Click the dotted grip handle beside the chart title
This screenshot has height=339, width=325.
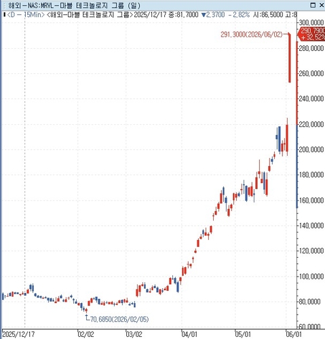tap(3, 5)
